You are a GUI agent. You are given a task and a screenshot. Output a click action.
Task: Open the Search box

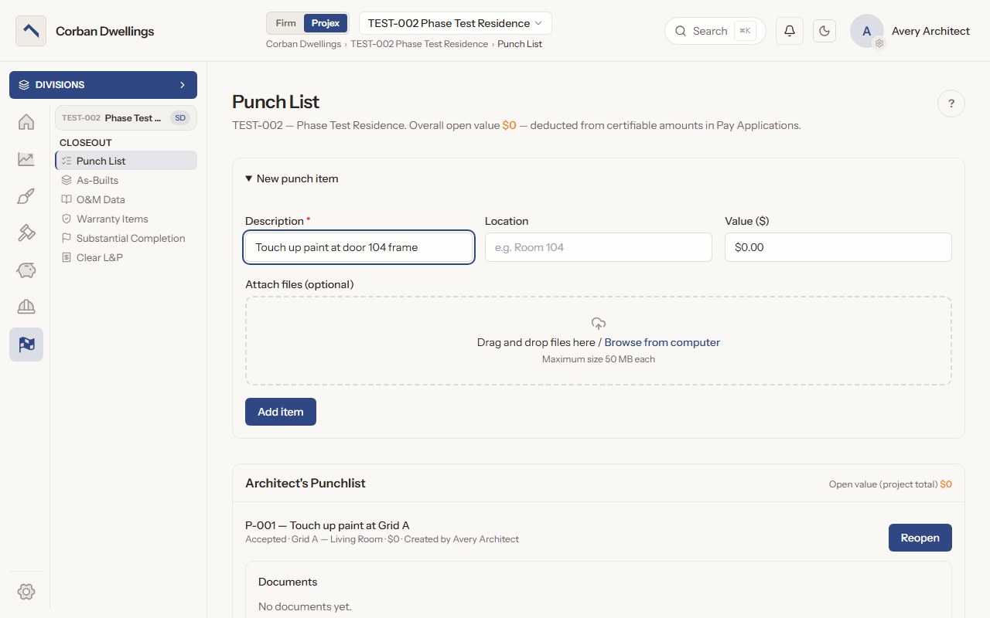click(715, 31)
